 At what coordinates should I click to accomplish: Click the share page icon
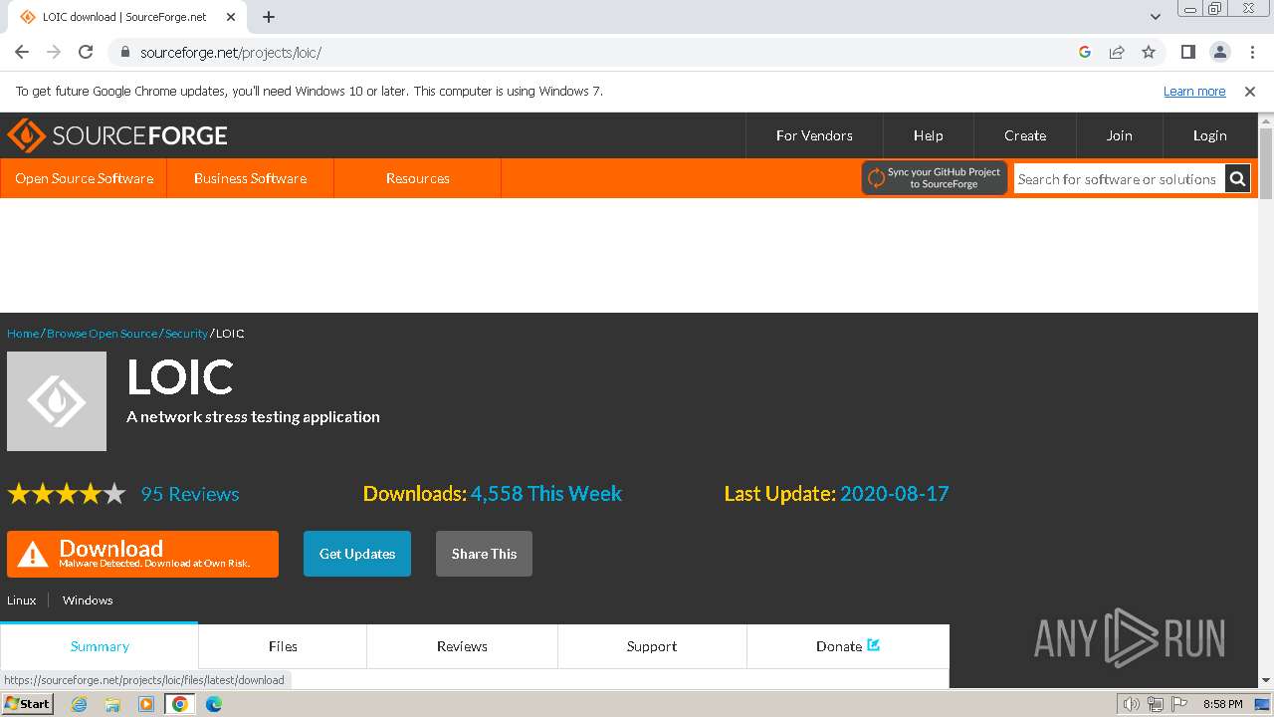point(1117,52)
